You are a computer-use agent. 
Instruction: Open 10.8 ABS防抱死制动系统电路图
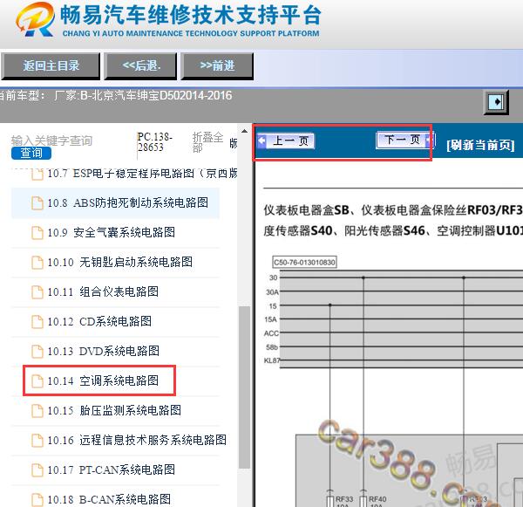tap(128, 202)
